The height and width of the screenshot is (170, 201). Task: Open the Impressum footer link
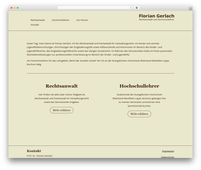168,151
